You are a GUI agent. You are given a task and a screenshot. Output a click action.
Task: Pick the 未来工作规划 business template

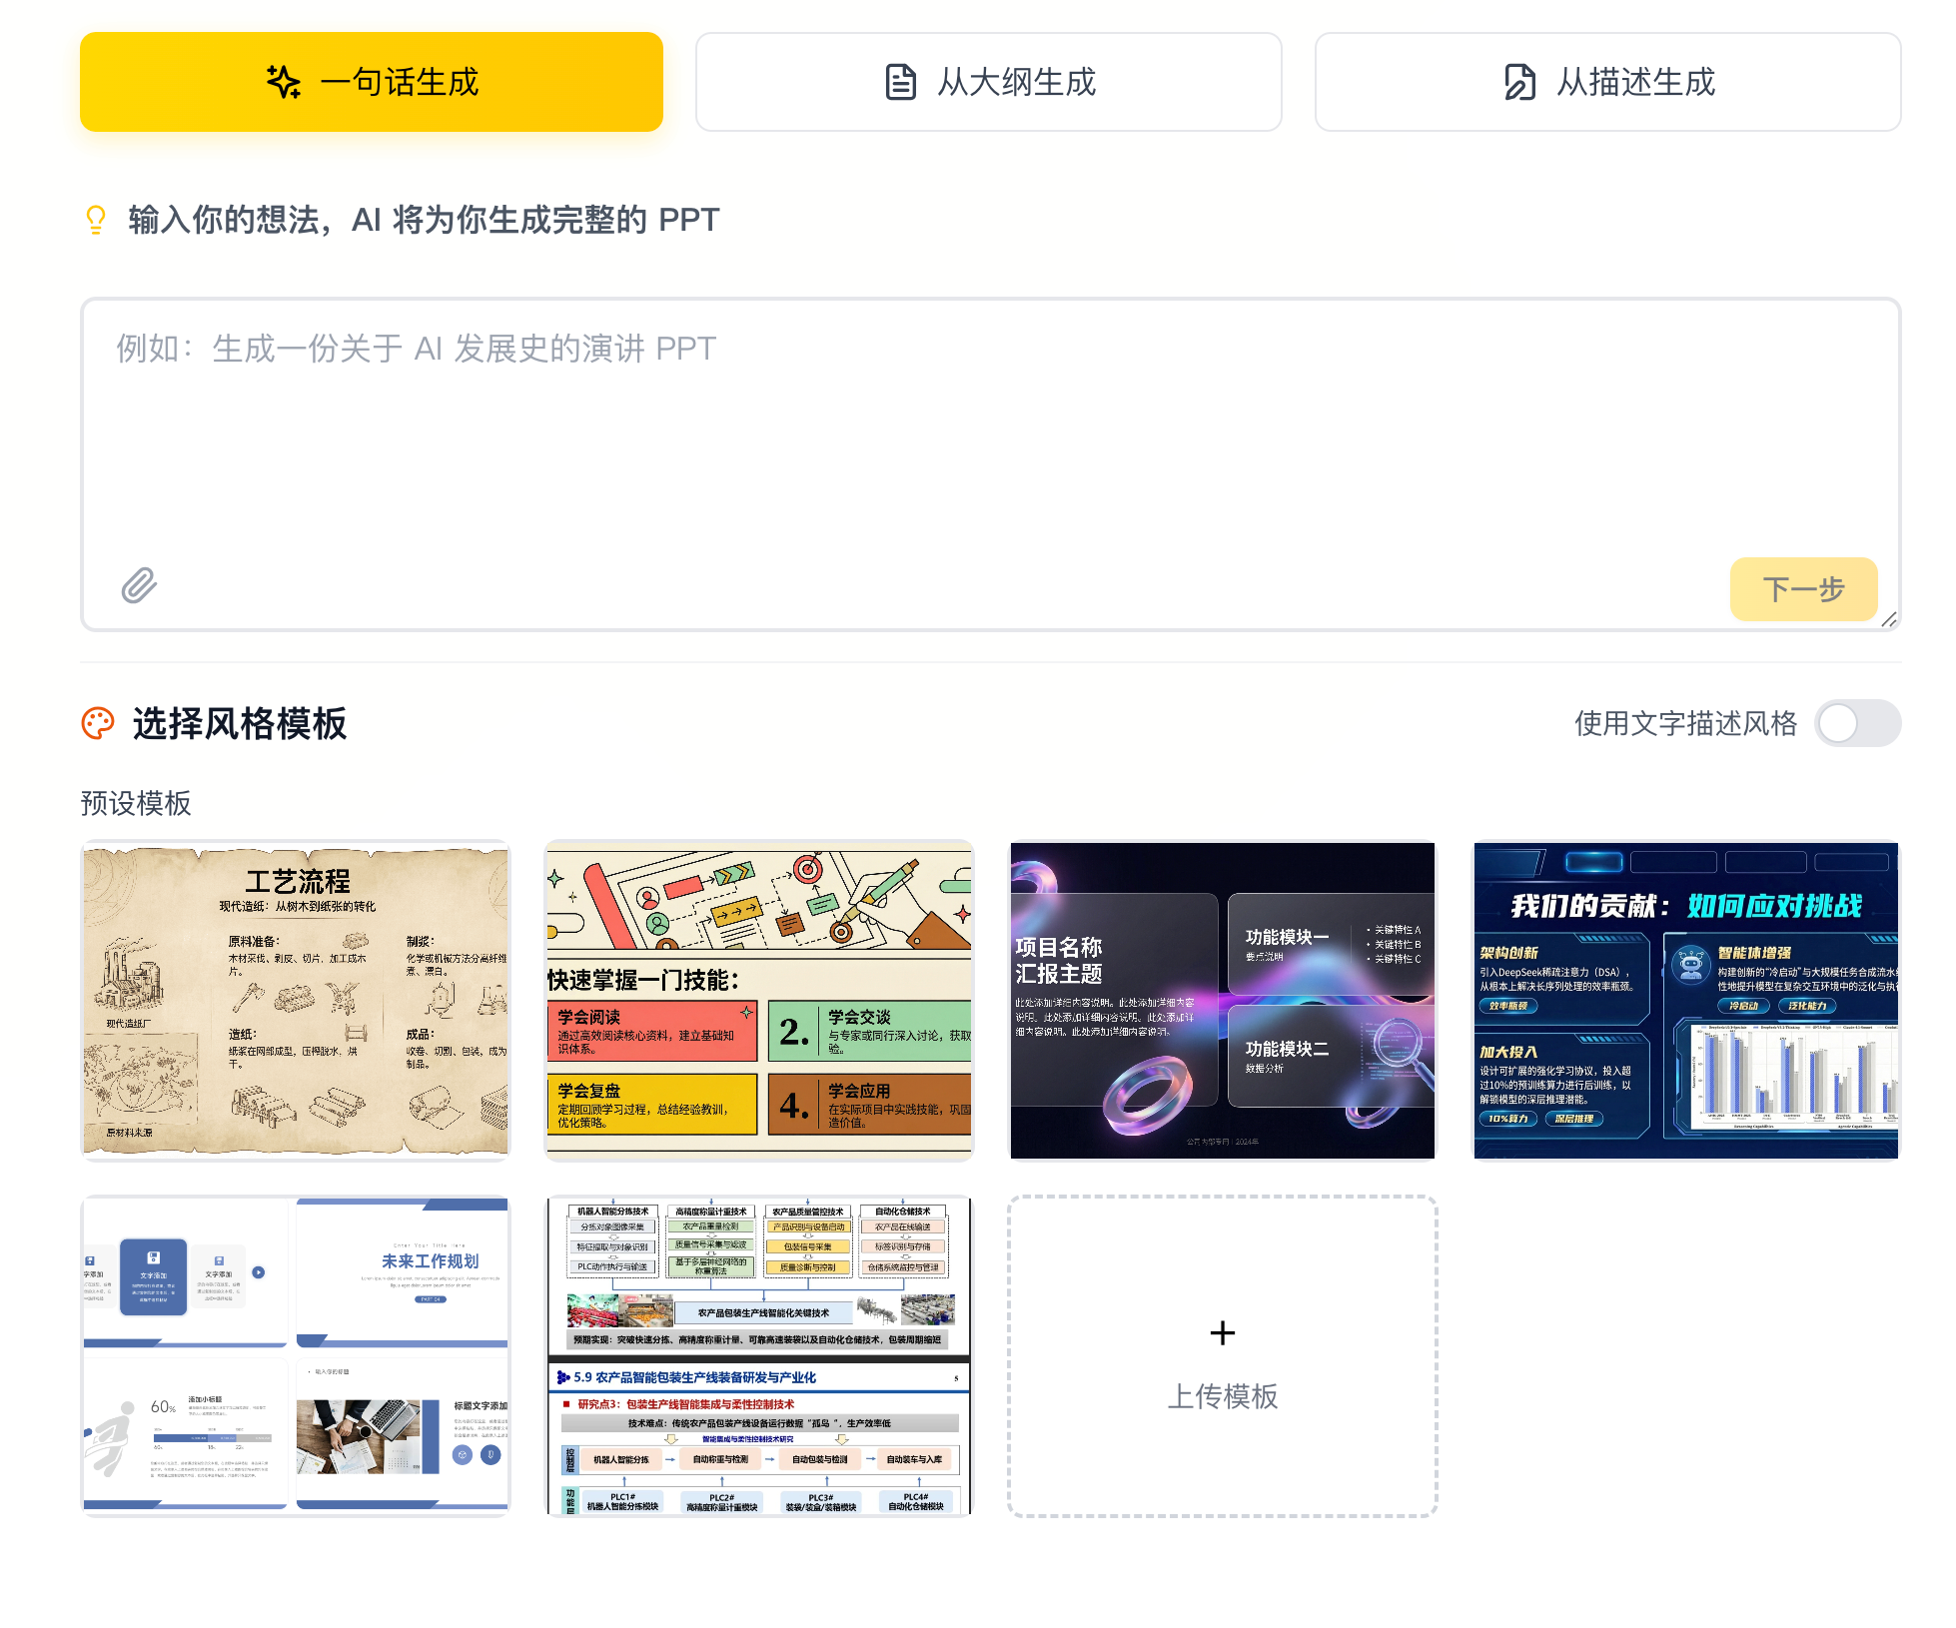click(296, 1356)
